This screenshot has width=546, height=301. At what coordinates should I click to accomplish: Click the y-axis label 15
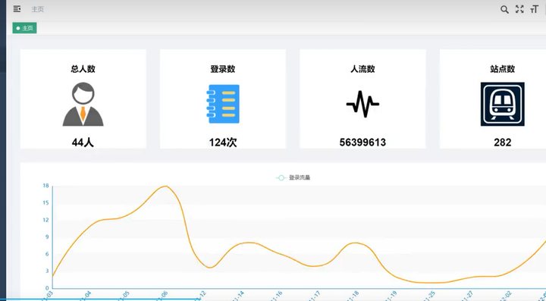[x=46, y=203]
